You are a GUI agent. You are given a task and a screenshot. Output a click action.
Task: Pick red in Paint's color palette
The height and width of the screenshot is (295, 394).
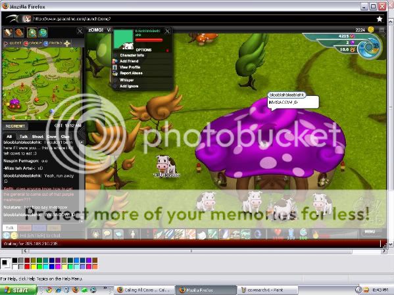click(x=27, y=266)
